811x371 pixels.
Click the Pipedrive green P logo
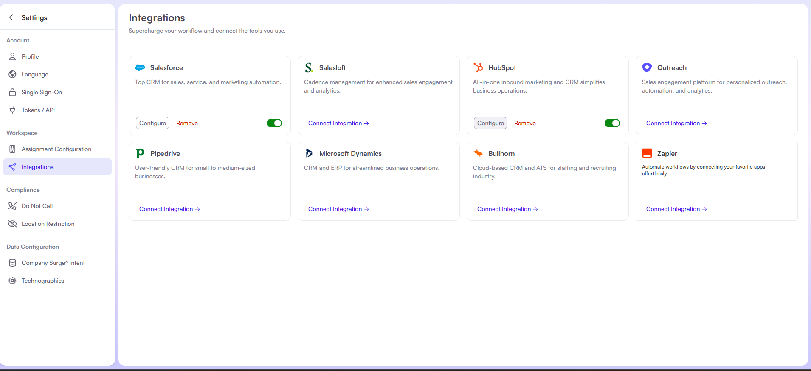tap(140, 153)
